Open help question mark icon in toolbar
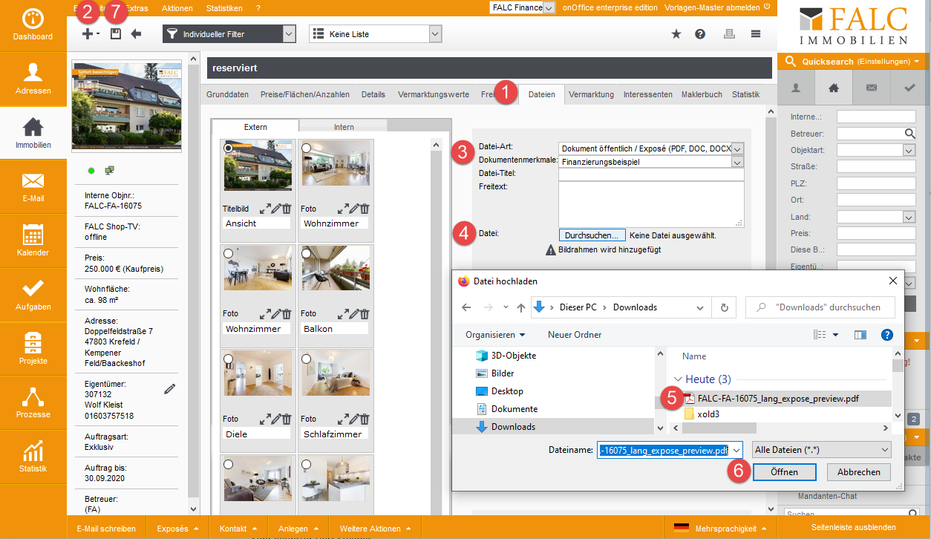 [x=699, y=34]
